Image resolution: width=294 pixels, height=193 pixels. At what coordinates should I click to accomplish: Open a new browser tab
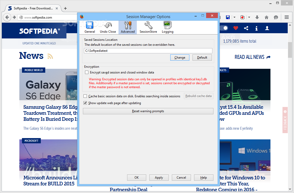65,8
